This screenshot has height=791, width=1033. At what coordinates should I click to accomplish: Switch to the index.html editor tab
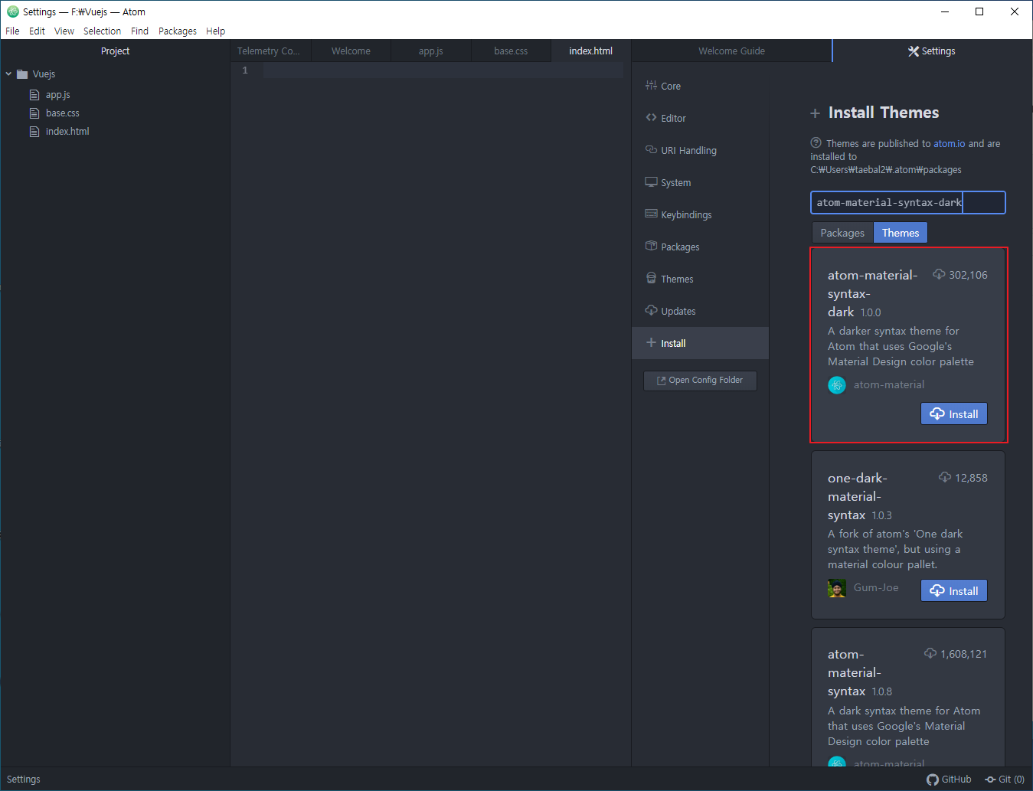point(591,51)
